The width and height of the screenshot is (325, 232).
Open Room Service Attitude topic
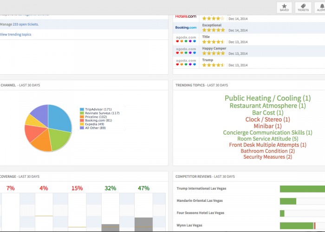(267, 139)
